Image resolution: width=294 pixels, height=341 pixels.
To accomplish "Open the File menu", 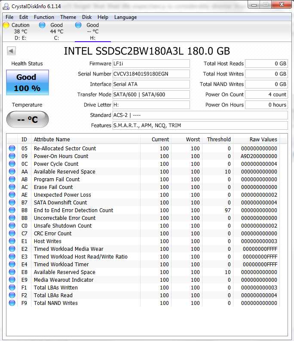I will pos(9,17).
